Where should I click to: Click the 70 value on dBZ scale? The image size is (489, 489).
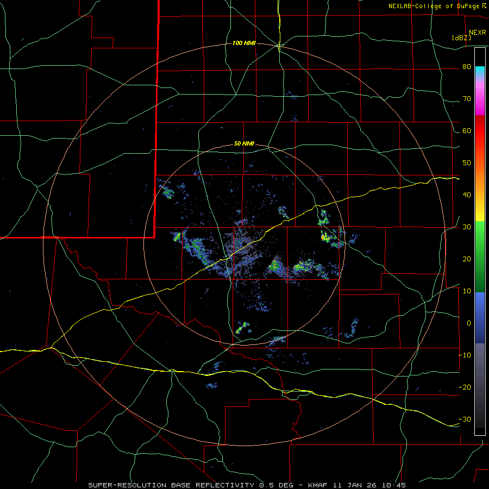pos(467,99)
